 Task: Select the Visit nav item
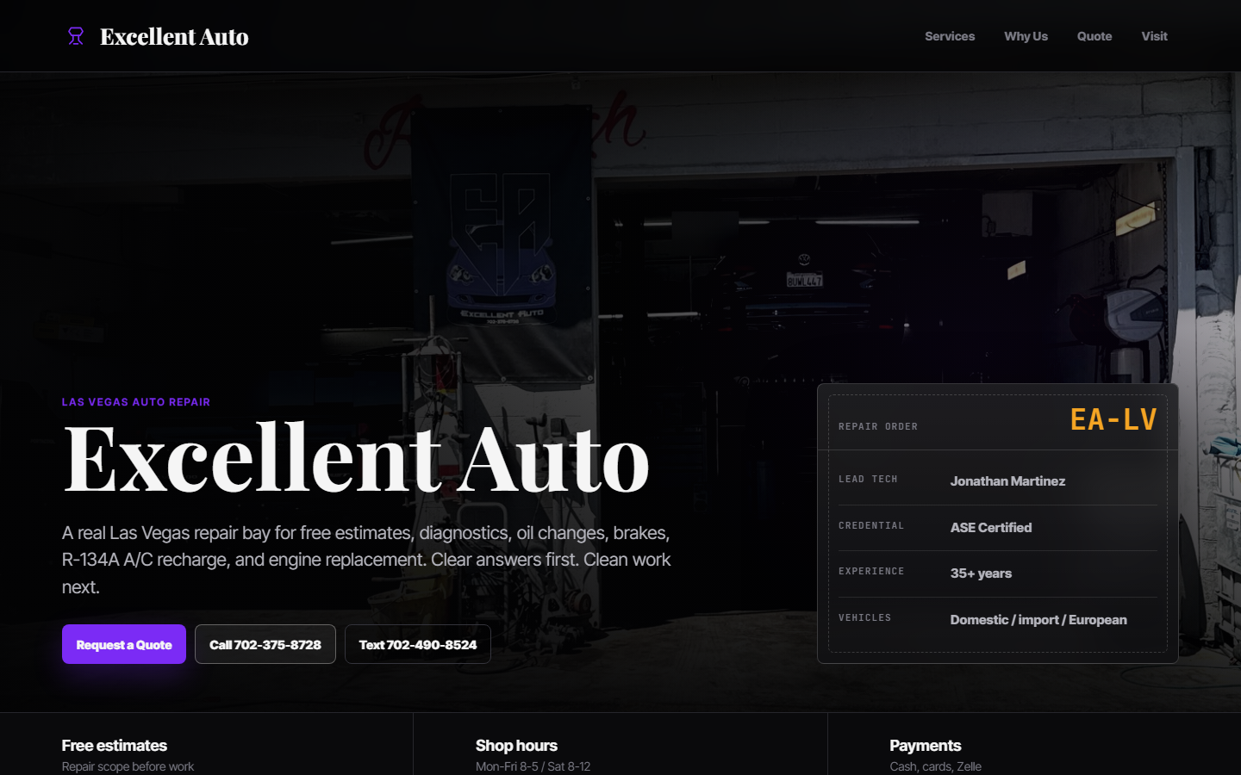[1154, 36]
